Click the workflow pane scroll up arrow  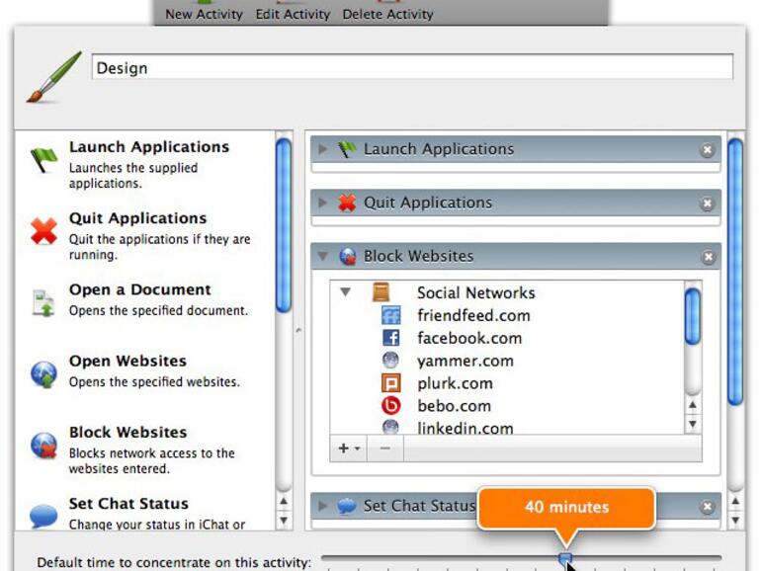coord(735,501)
